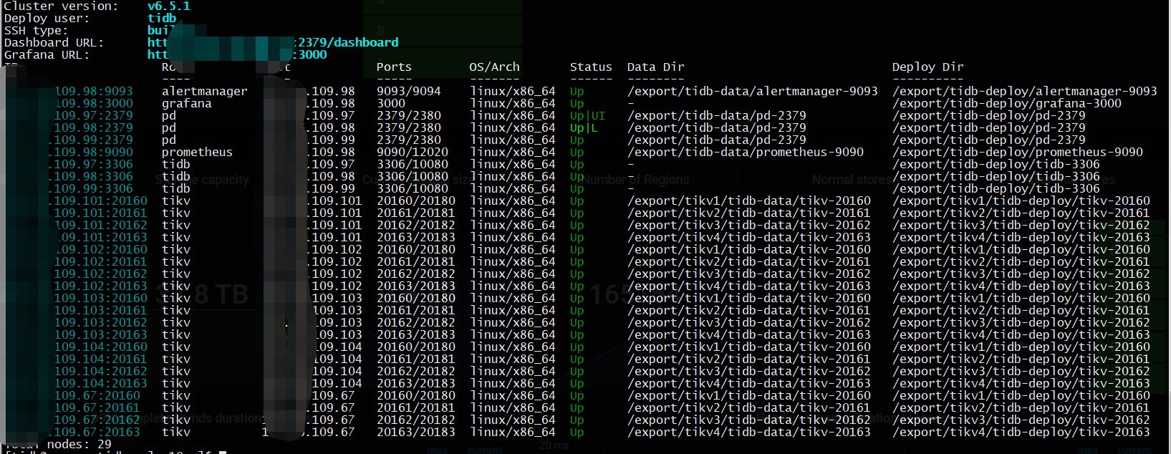Click the 'Grafana URL:' label
1171x454 pixels.
pos(47,54)
